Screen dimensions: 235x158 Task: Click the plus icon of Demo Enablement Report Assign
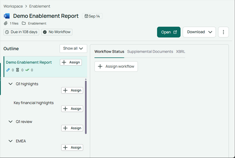click(64, 62)
